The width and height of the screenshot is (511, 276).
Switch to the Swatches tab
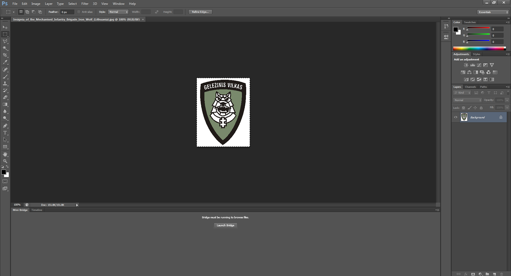point(470,22)
